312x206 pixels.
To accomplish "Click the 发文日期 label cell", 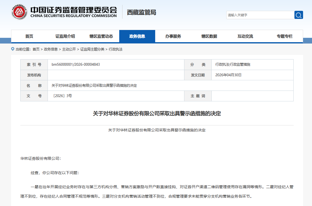I will click(198, 75).
